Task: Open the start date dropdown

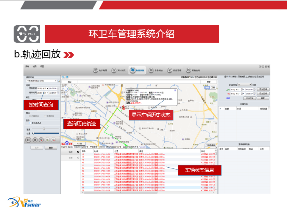Action: [47, 88]
